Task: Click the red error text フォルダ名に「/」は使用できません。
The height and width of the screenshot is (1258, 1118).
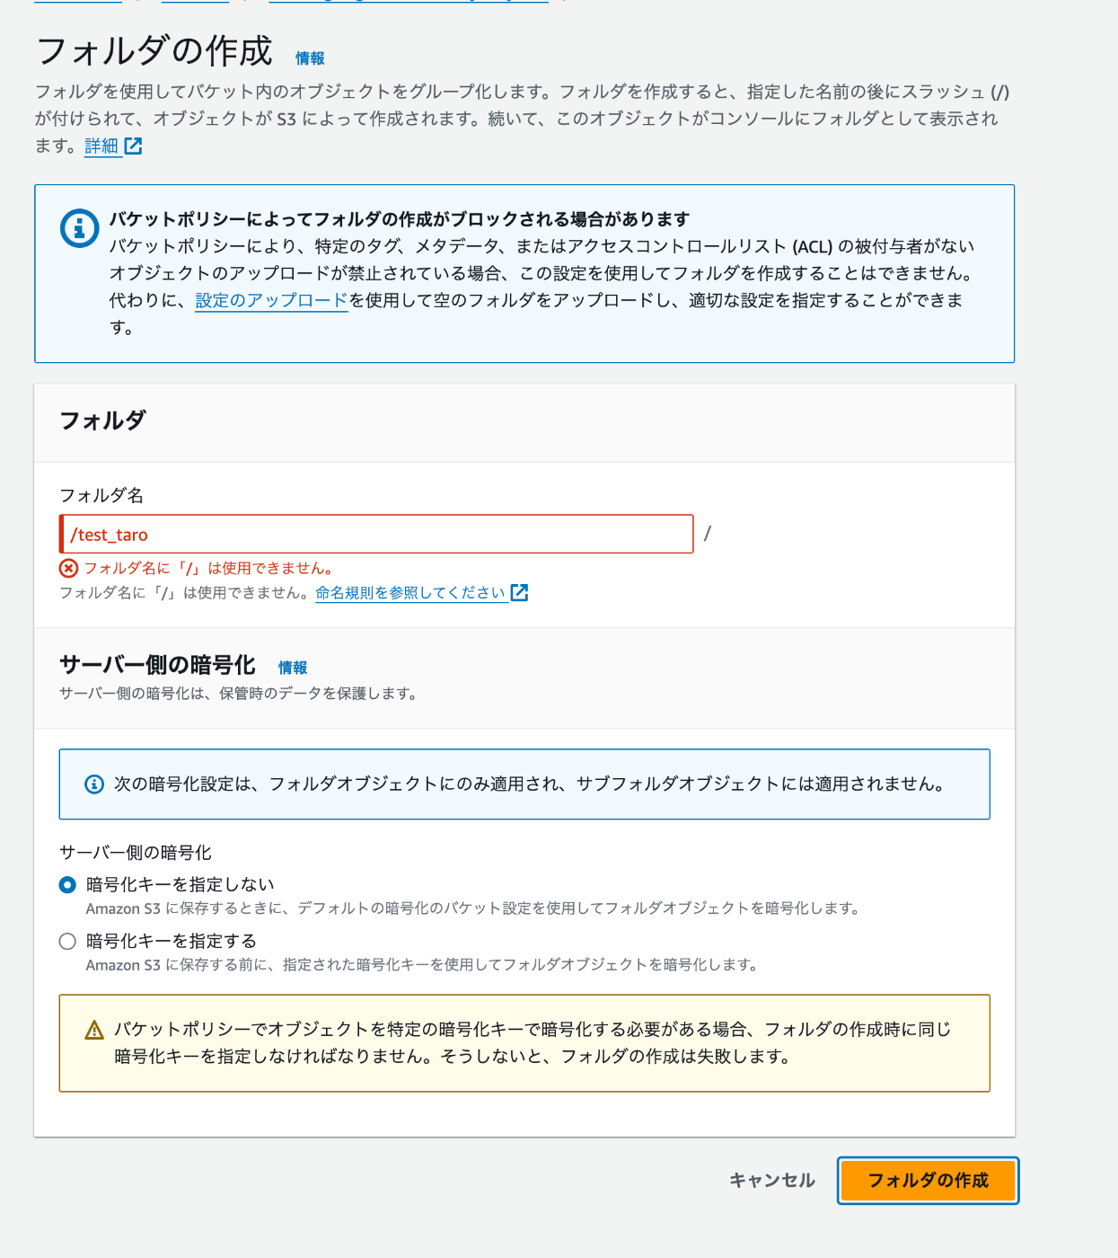Action: click(210, 568)
